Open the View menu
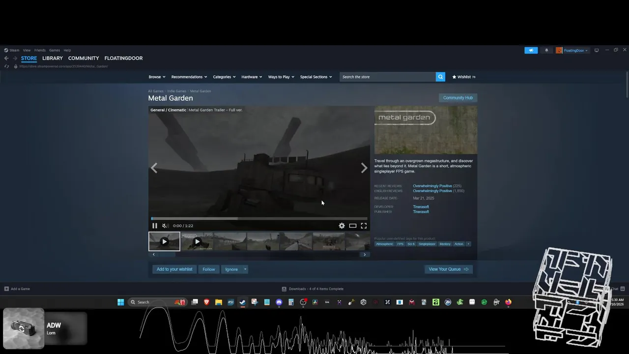Image resolution: width=629 pixels, height=354 pixels. coord(27,50)
